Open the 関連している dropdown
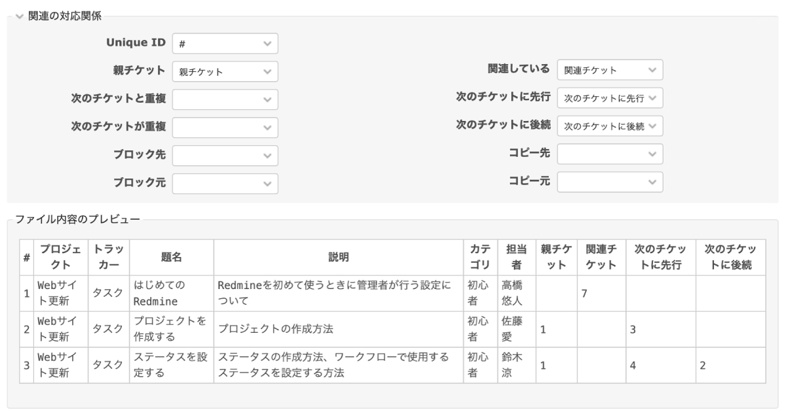Screen dimensions: 786x412 click(610, 70)
